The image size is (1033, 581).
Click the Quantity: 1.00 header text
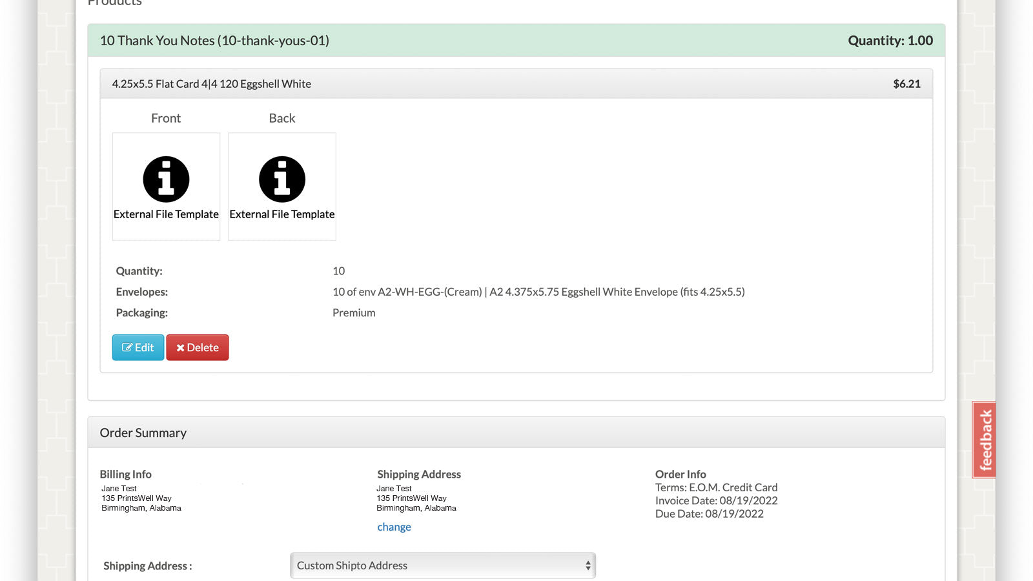(x=890, y=41)
